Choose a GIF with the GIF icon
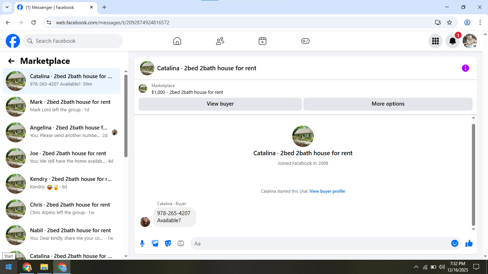 click(x=181, y=243)
